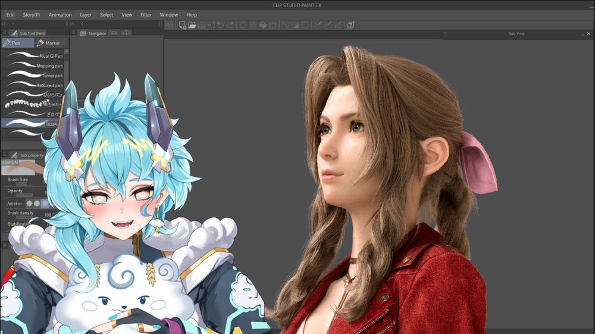The image size is (595, 334).
Task: Select the Real G-Pen brush
Action: point(32,55)
